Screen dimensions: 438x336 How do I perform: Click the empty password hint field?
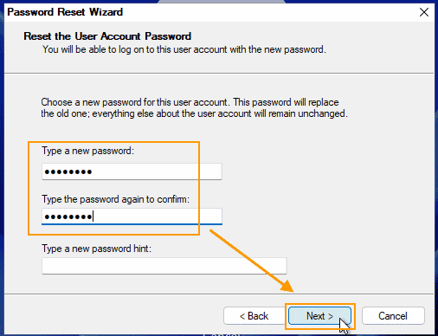[x=164, y=266]
